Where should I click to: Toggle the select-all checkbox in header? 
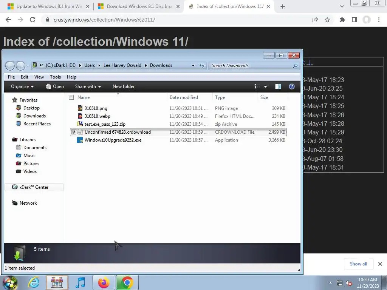[x=71, y=97]
